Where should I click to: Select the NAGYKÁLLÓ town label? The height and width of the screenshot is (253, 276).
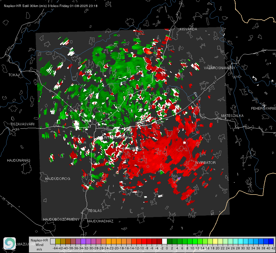(133, 149)
